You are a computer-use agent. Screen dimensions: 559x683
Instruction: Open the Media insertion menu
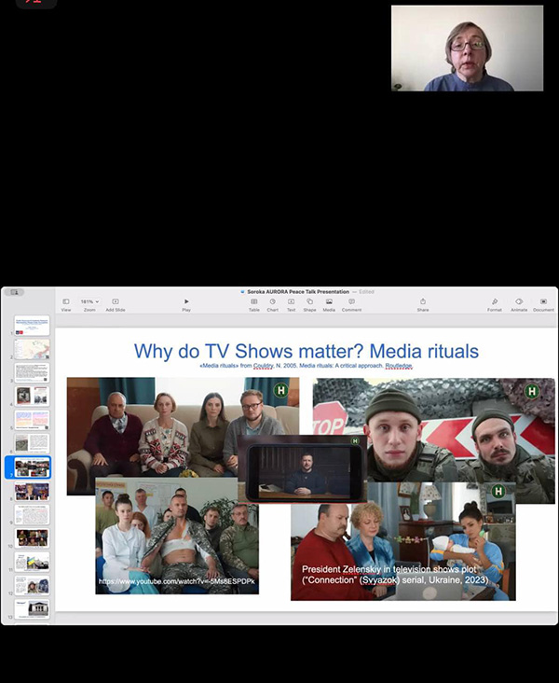pyautogui.click(x=329, y=304)
